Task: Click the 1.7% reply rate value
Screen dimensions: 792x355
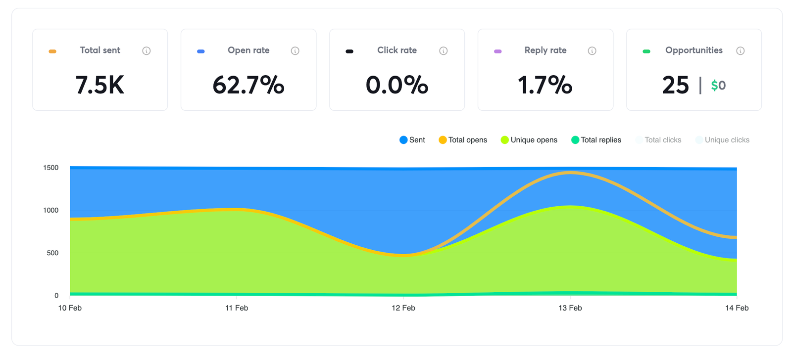Action: click(x=545, y=85)
